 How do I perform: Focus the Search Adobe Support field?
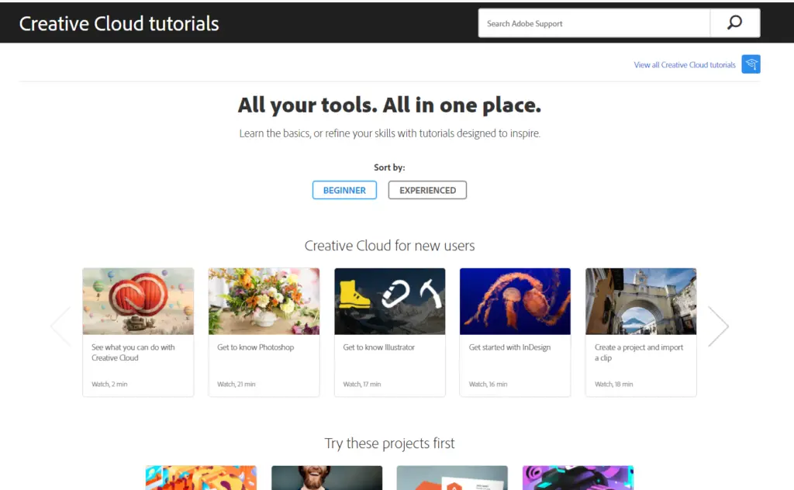594,23
